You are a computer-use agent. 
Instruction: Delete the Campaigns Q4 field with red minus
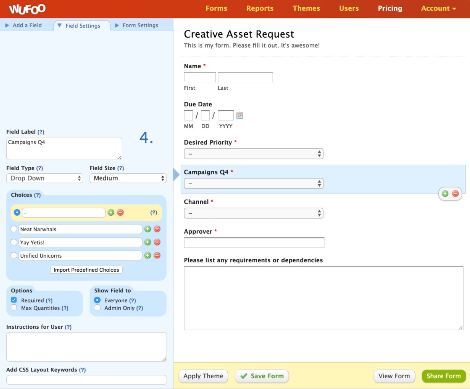tap(455, 194)
